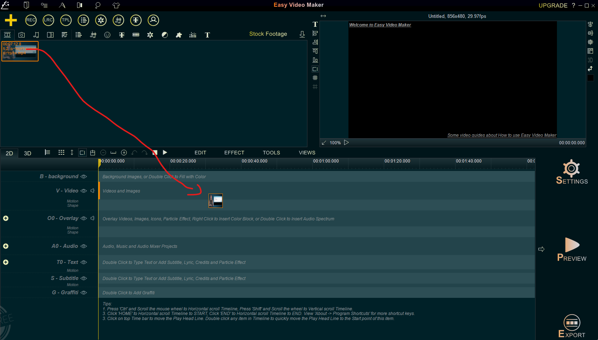Toggle visibility of O0 - Overlay track
Image resolution: width=598 pixels, height=340 pixels.
(84, 218)
